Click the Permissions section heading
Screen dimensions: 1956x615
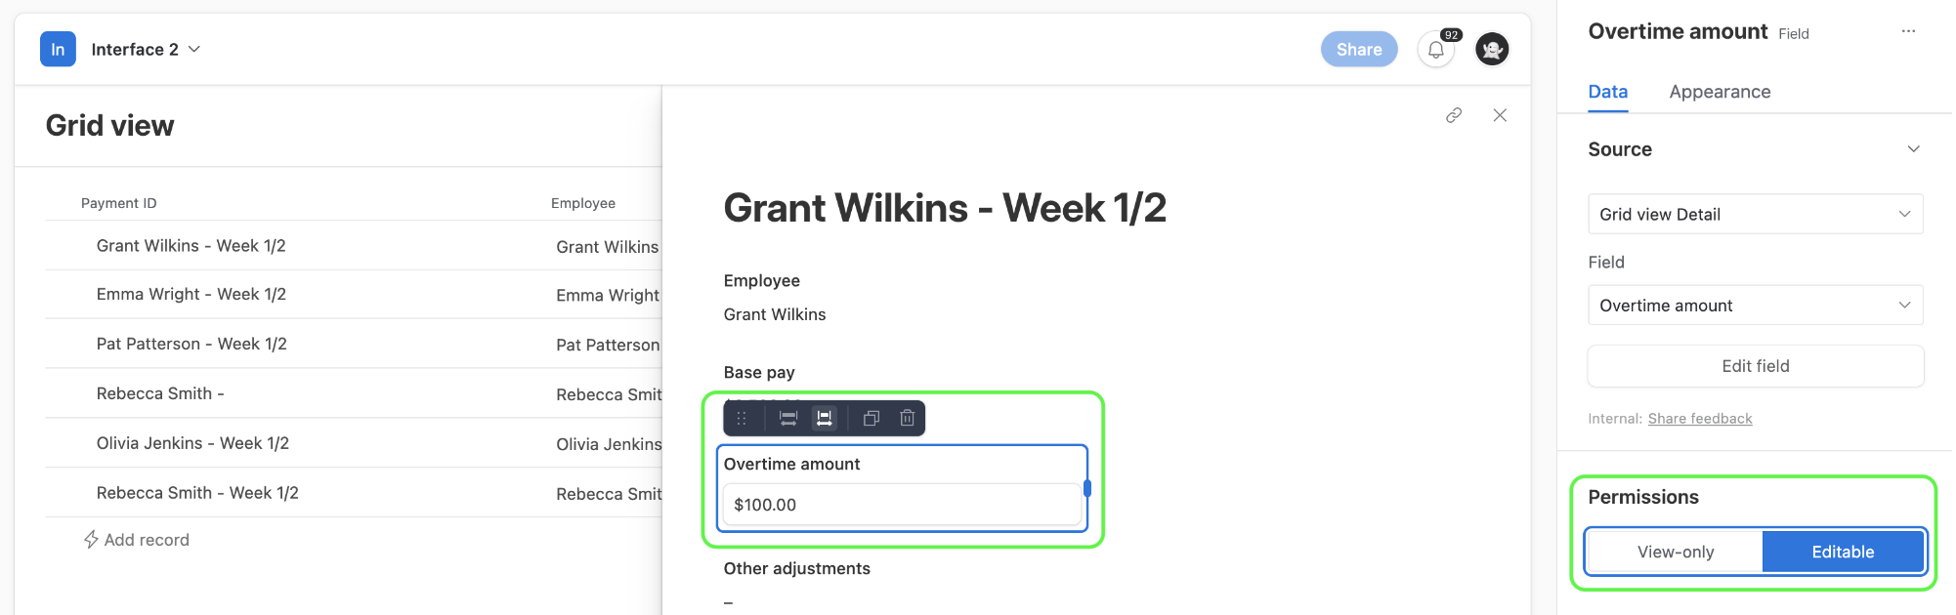click(x=1643, y=497)
